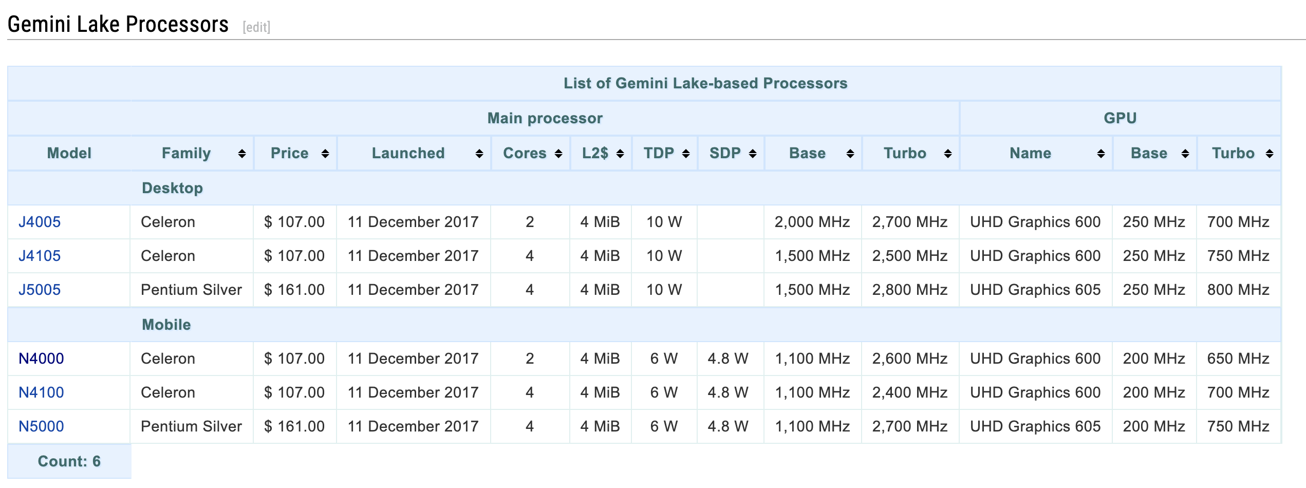Screen dimensions: 1306x488
Task: Click "Pentium Silver" in the J5005 row
Action: click(x=191, y=290)
